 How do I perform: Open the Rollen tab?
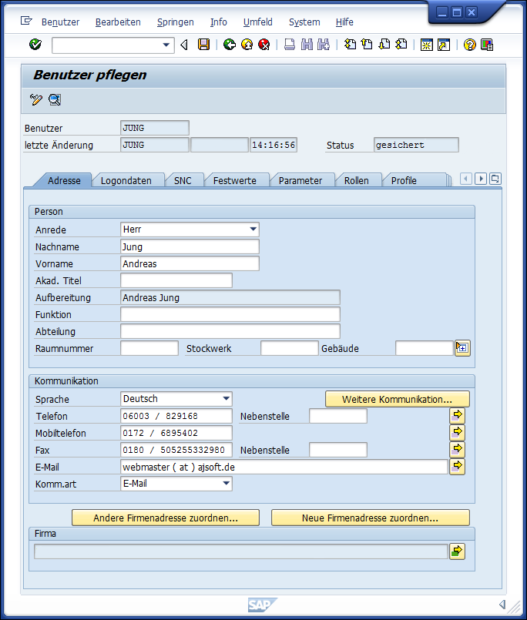[356, 180]
